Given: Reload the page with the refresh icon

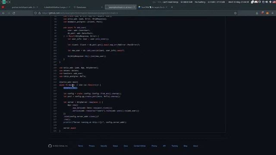Looking at the screenshot, I should tap(14, 13).
